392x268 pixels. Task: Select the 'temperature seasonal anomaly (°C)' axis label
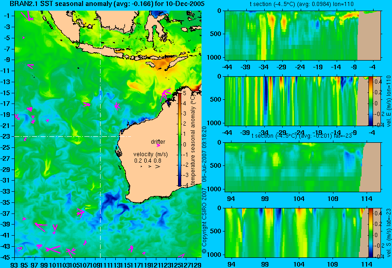(x=193, y=140)
